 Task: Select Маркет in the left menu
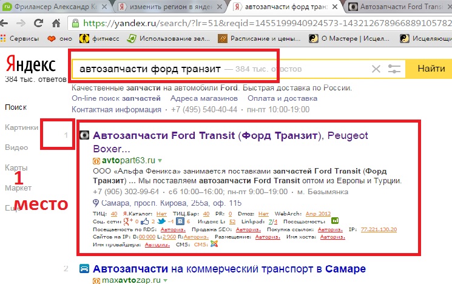click(18, 188)
